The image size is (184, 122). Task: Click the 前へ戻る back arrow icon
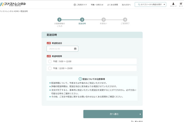pos(132,121)
